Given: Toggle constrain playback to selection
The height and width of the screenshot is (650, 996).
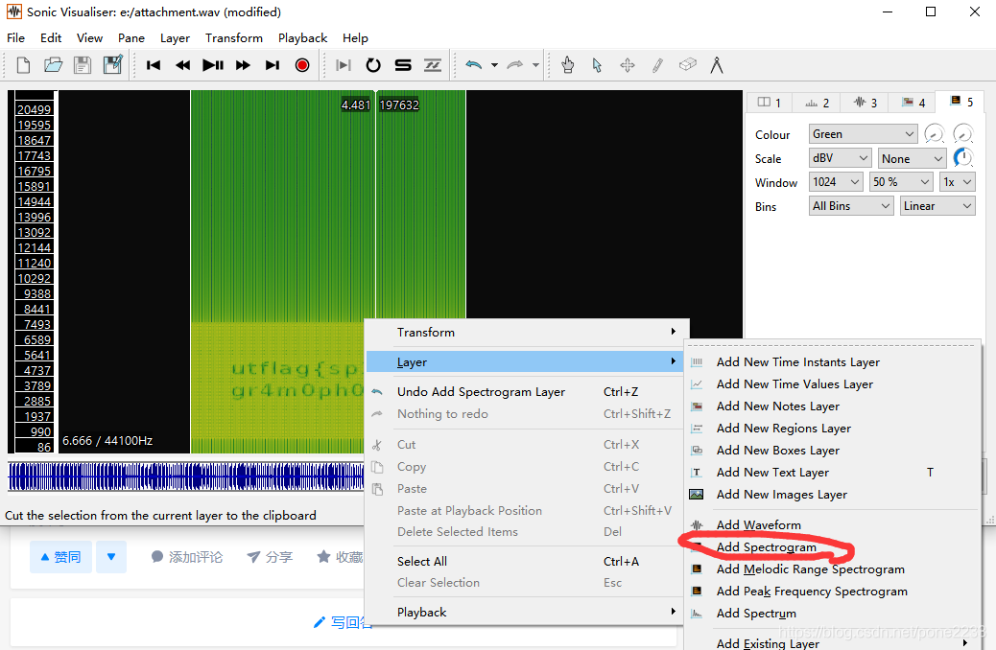Looking at the screenshot, I should pyautogui.click(x=343, y=65).
